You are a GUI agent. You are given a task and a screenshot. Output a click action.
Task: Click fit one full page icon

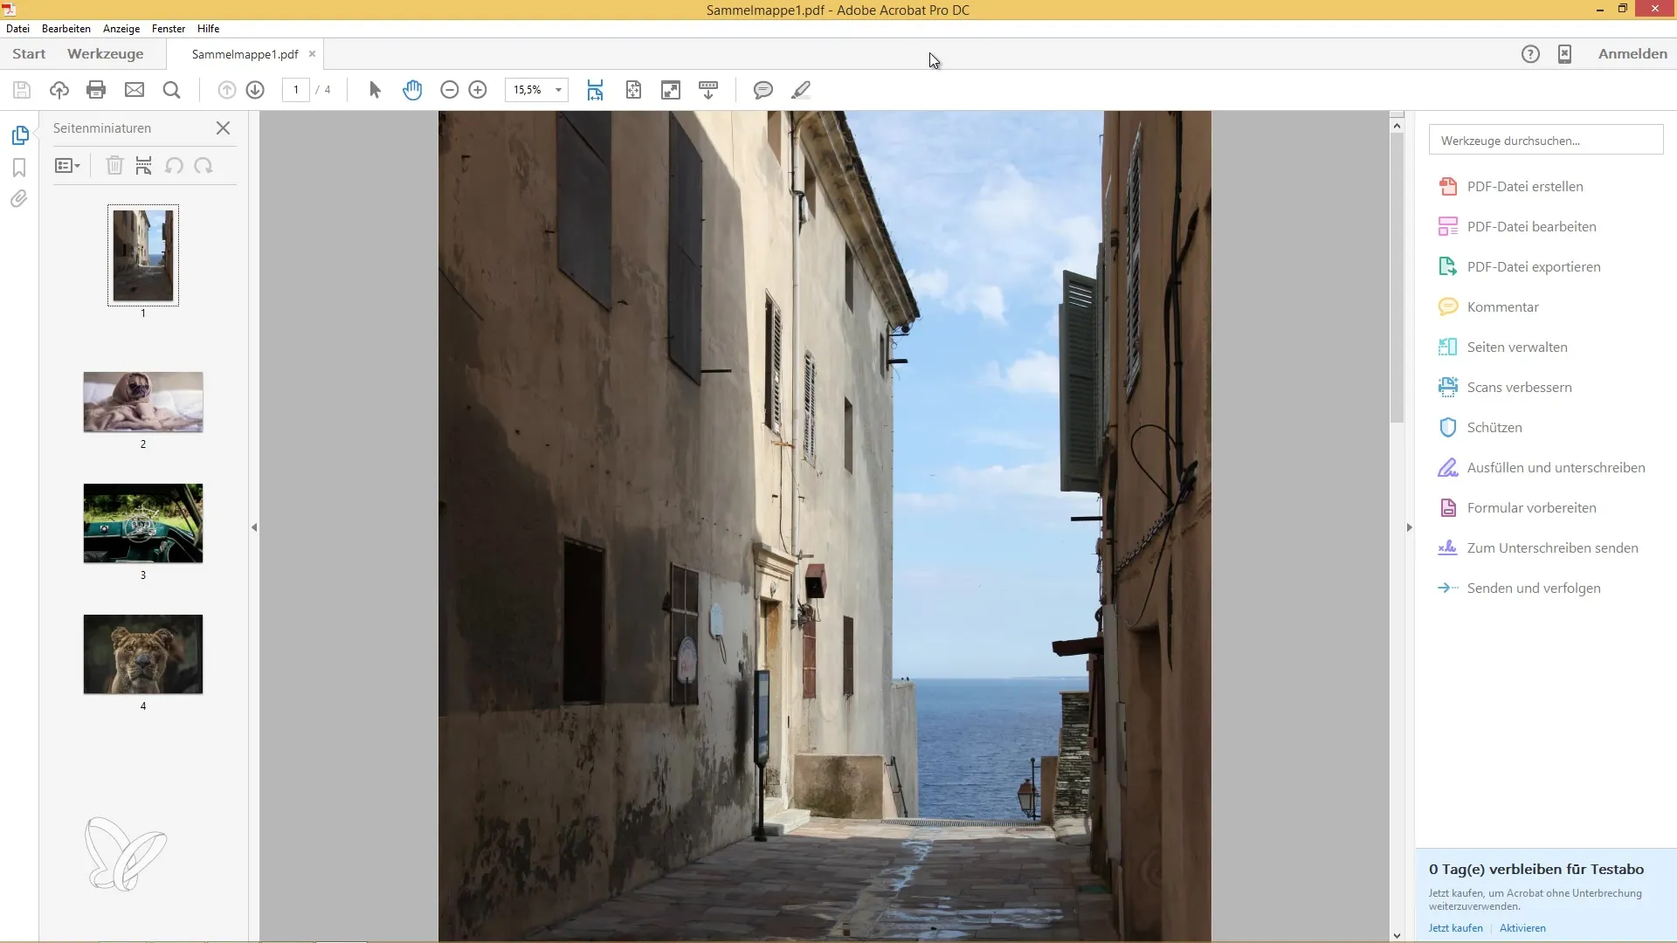coord(633,90)
